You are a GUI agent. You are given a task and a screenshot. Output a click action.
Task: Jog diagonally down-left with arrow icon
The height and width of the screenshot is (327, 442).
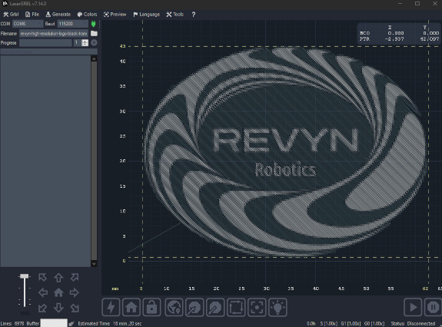pyautogui.click(x=42, y=308)
